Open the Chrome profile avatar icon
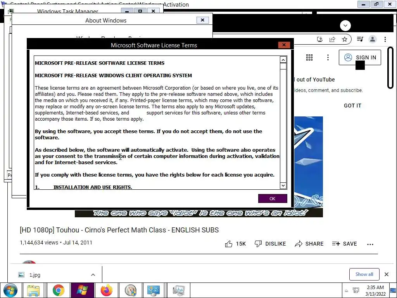 (373, 39)
